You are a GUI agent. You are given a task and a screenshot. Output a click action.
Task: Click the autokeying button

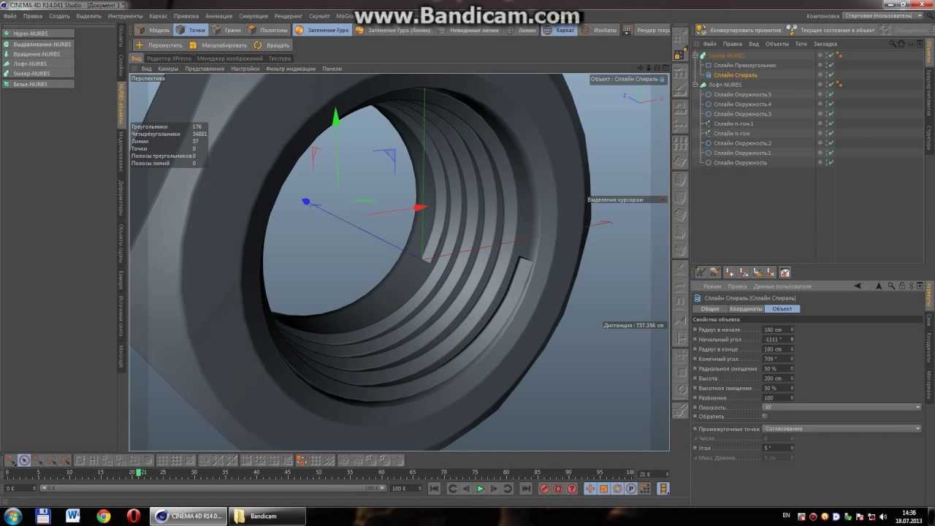(x=558, y=489)
